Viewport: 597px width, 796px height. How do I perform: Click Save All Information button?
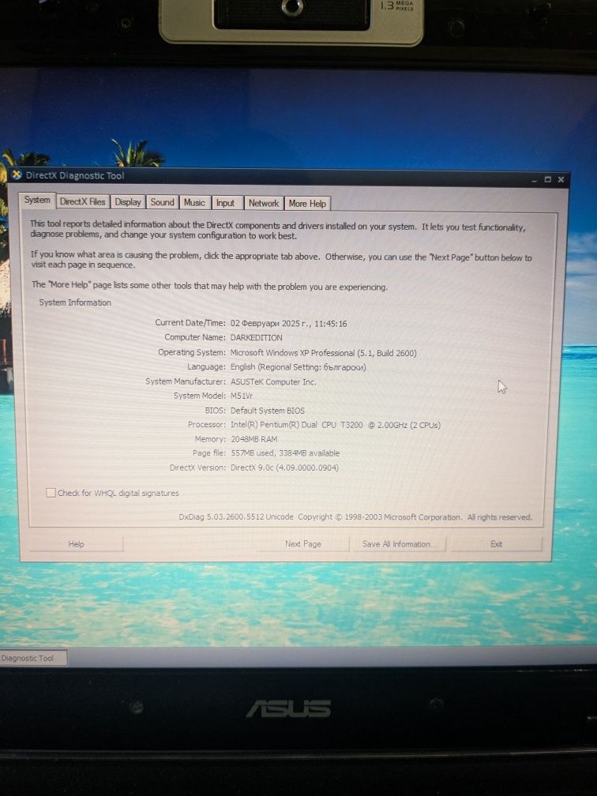399,543
